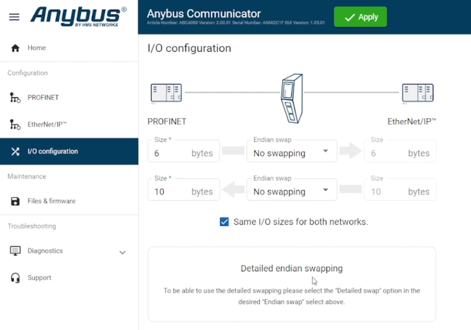Click the EtherNet/IP network icon in sidebar
Image resolution: width=471 pixels, height=330 pixels.
pyautogui.click(x=15, y=124)
